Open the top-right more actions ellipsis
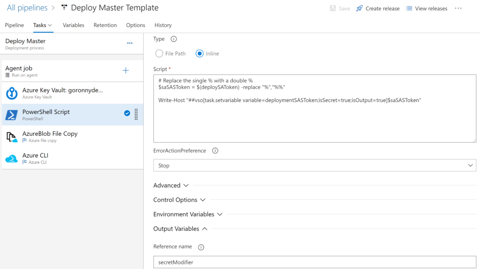This screenshot has height=269, width=480. (458, 8)
